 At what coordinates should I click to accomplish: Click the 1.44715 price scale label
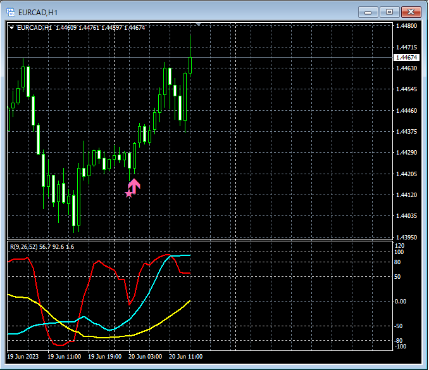click(407, 48)
